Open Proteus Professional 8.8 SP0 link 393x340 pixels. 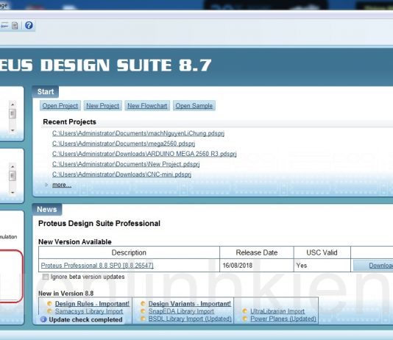(x=97, y=266)
